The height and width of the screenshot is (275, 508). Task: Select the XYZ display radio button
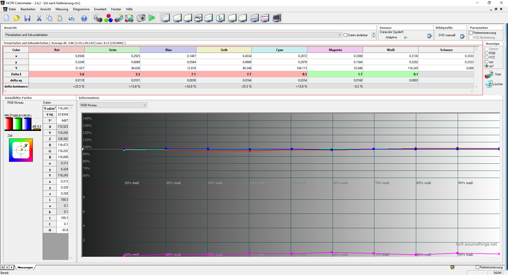tap(487, 57)
